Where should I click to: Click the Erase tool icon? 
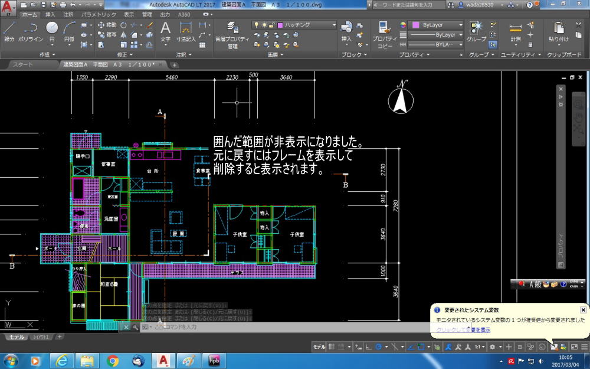coord(149,25)
